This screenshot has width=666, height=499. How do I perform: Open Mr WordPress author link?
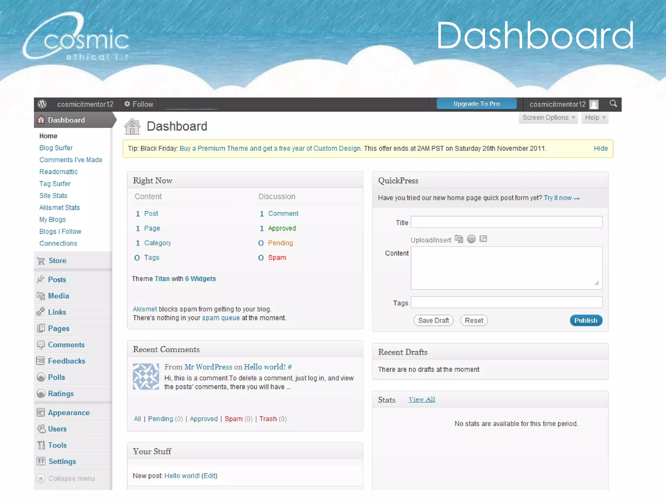[208, 367]
